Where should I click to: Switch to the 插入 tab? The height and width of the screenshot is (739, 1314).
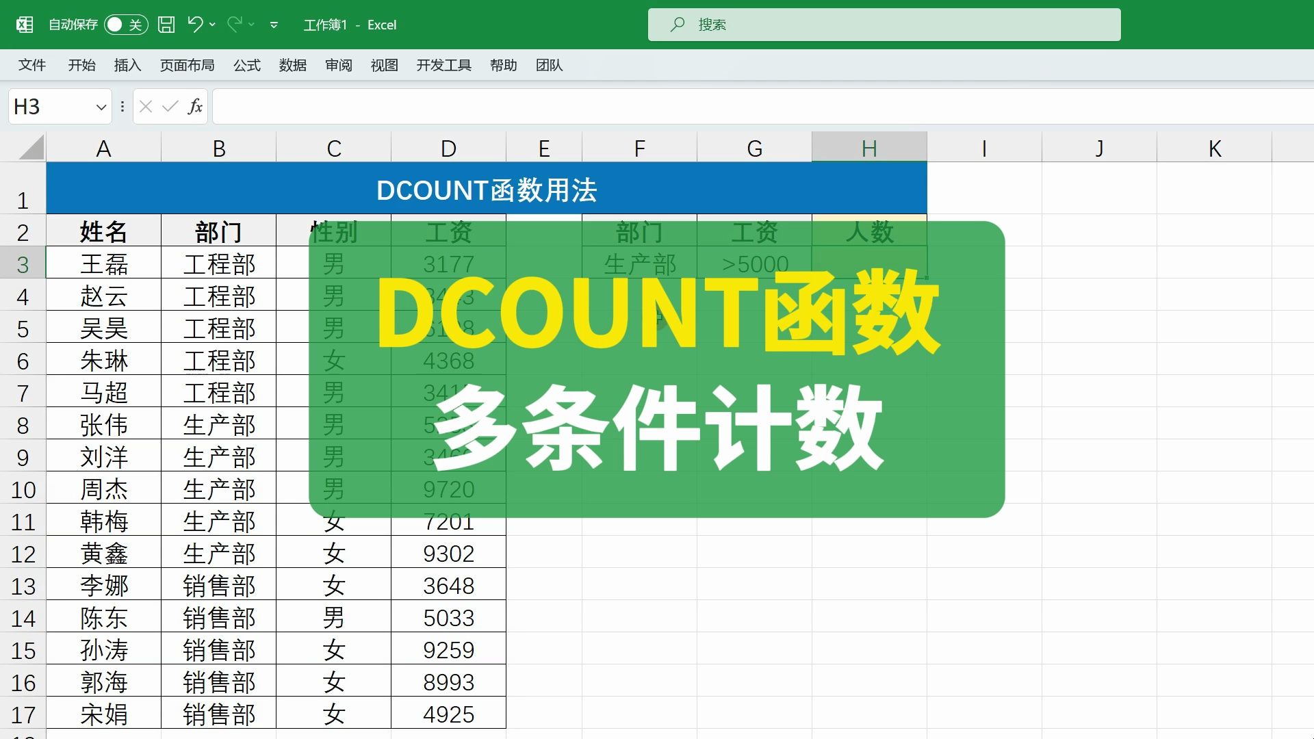pos(128,65)
